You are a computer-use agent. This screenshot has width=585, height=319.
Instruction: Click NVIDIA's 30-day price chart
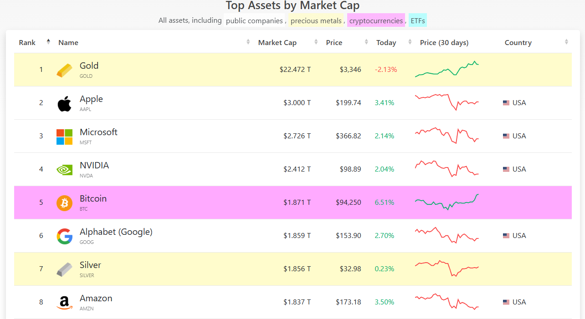tap(447, 169)
